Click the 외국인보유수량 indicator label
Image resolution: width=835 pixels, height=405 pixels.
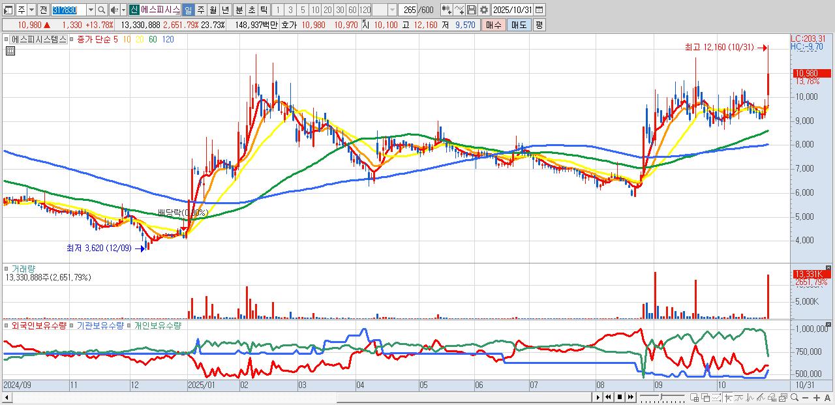click(x=39, y=325)
